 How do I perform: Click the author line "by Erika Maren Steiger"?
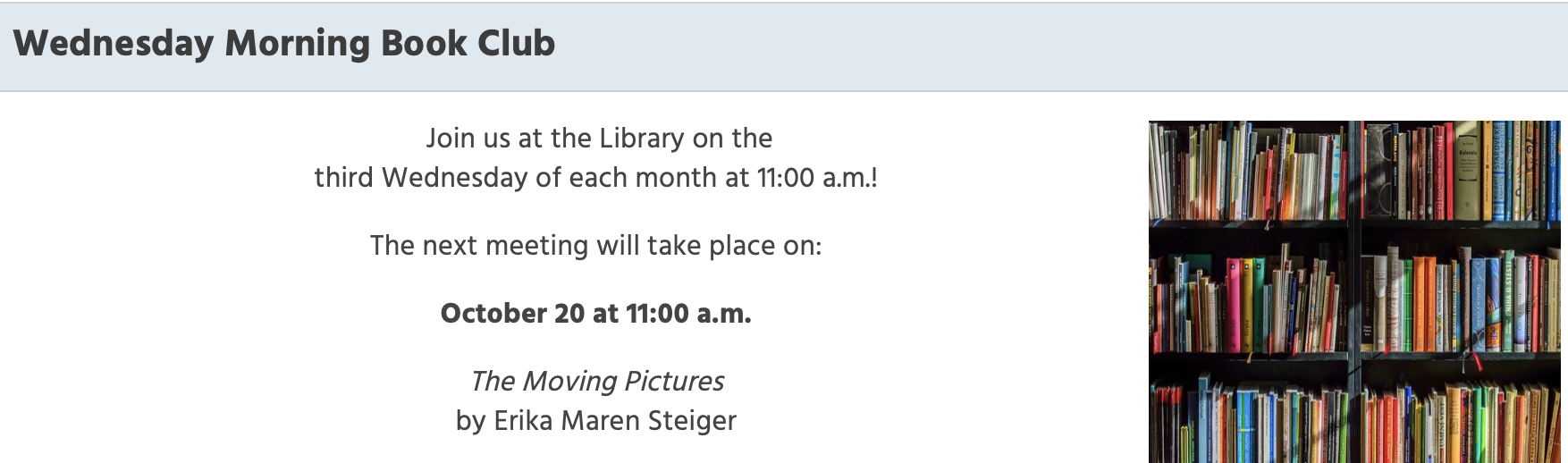click(595, 421)
